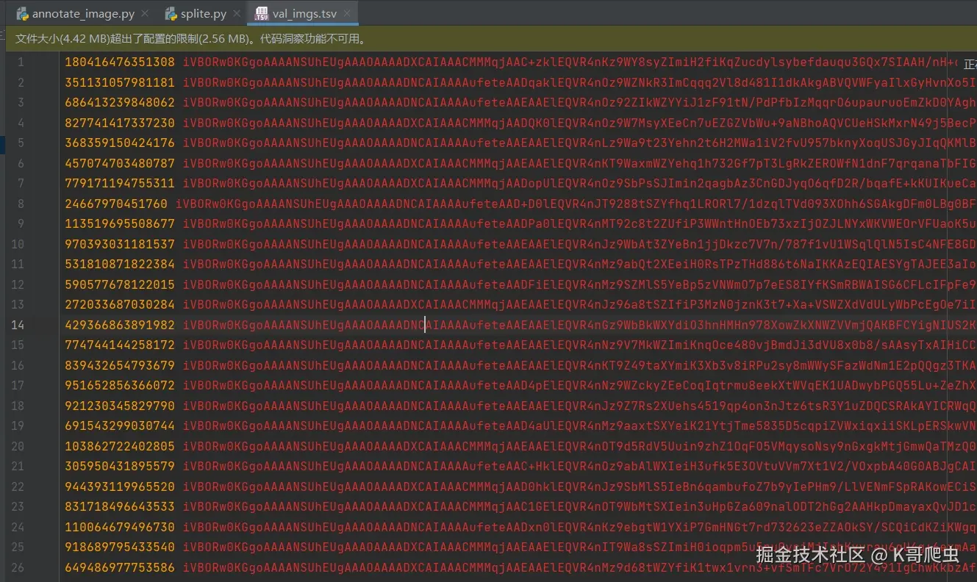Click the ID 944393119965520
977x582 pixels.
(x=120, y=486)
